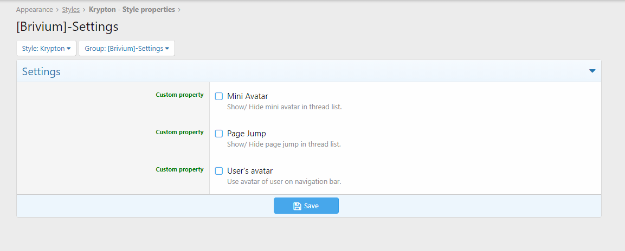Viewport: 625px width, 251px height.
Task: Click the Settings section header title
Action: [x=41, y=71]
